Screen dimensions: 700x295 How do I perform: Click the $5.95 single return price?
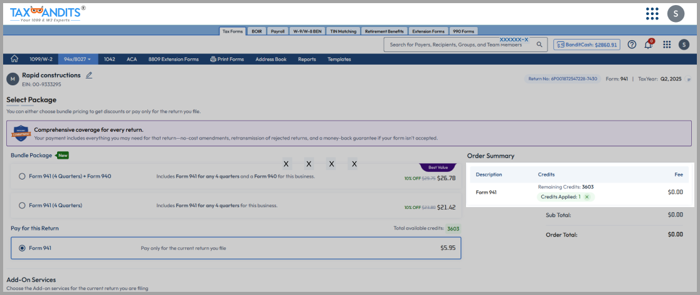pos(448,248)
